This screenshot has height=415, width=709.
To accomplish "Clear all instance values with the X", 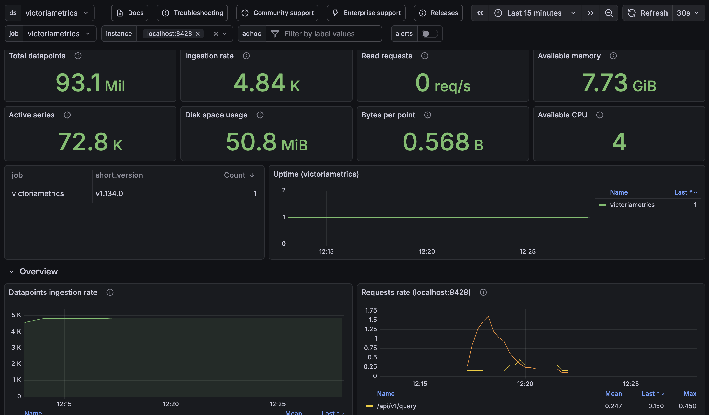I will pyautogui.click(x=216, y=34).
